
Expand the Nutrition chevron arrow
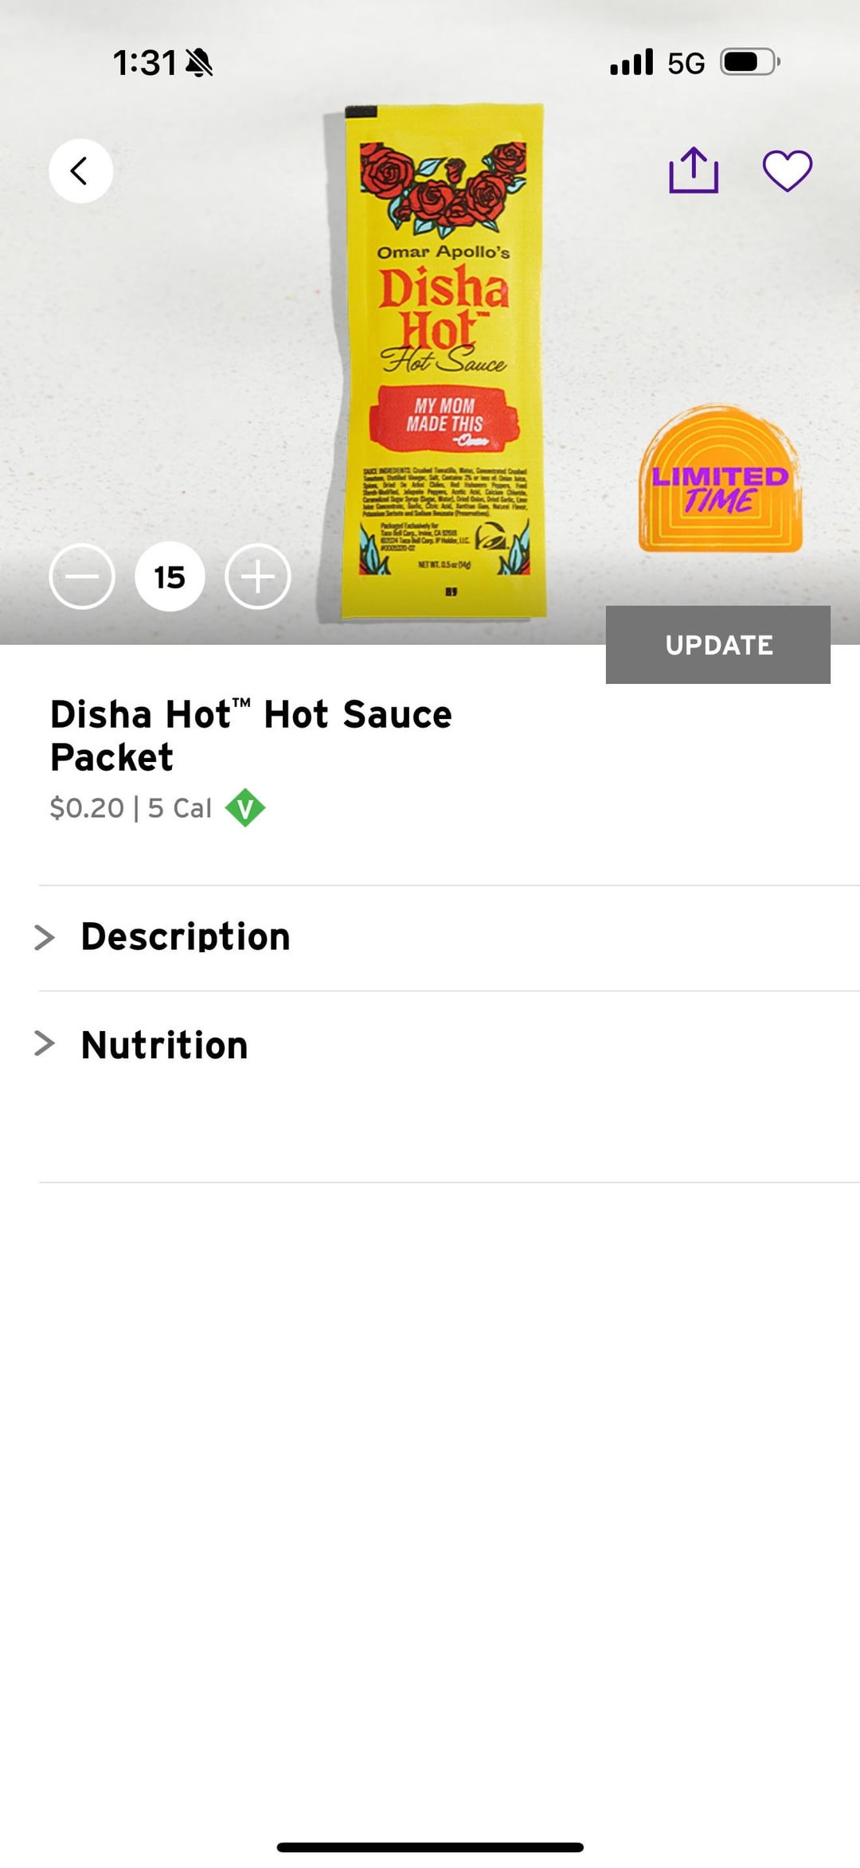[x=45, y=1044]
